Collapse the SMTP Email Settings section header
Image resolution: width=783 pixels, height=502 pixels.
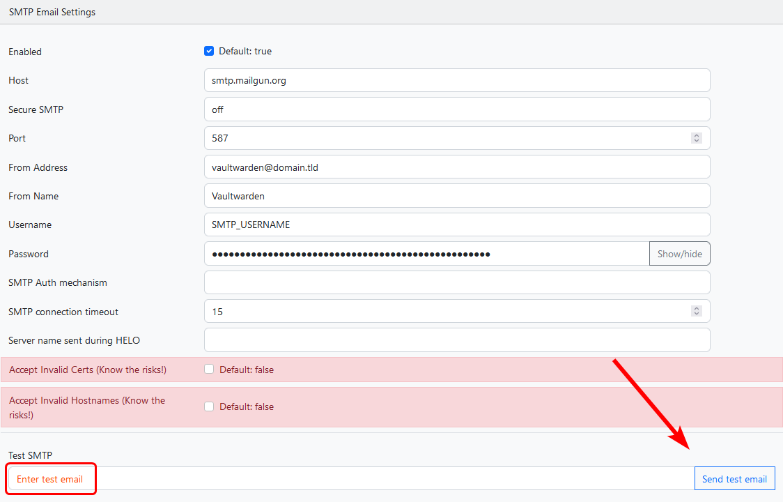52,12
